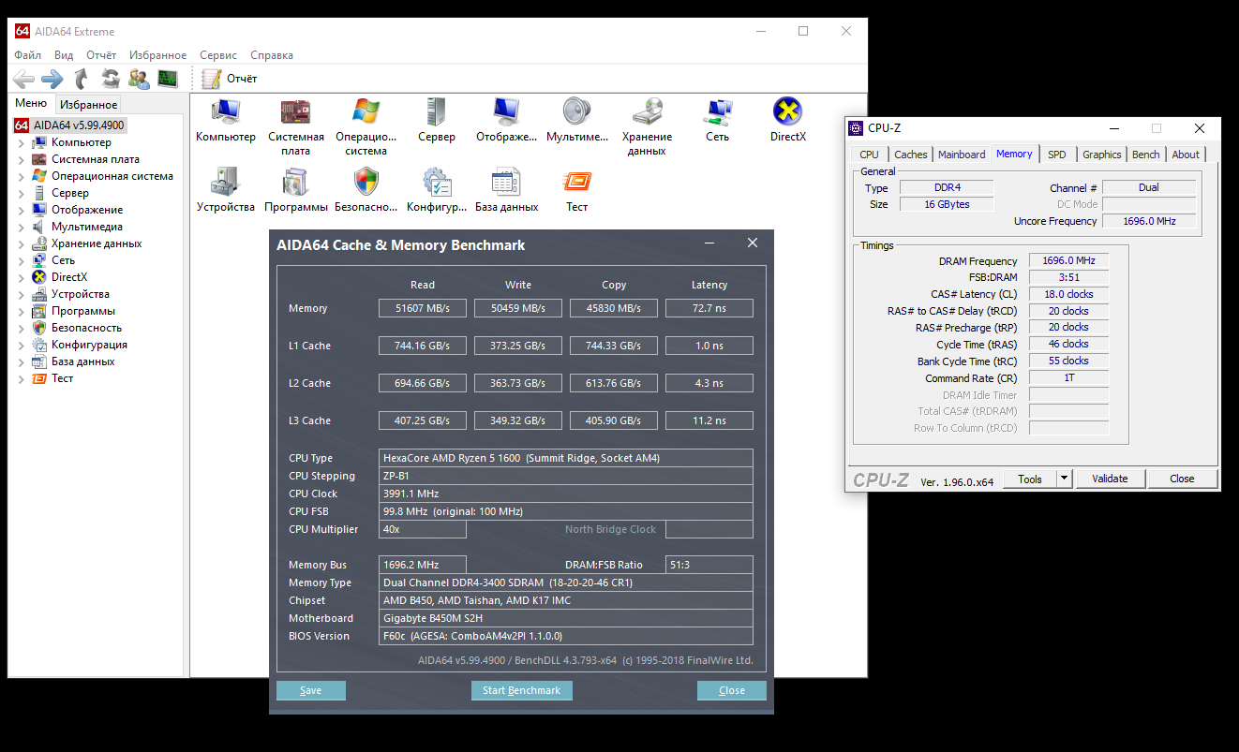
Task: Expand the Компьютер tree node
Action: tap(22, 142)
